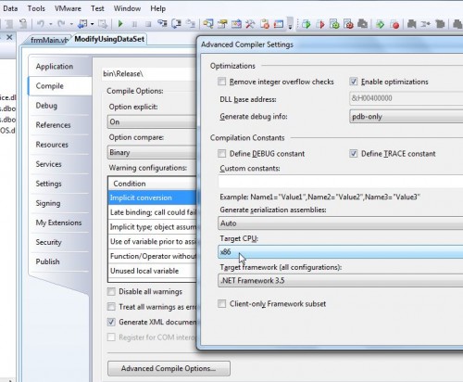The height and width of the screenshot is (382, 463).
Task: Open the Navigate Backward dropdown arrow
Action: [92, 24]
